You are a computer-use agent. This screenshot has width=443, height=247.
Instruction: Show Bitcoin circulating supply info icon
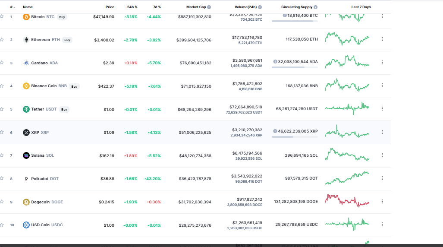coord(285,16)
